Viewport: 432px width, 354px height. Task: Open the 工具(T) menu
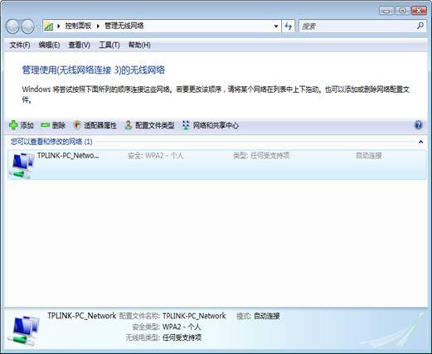pos(109,45)
